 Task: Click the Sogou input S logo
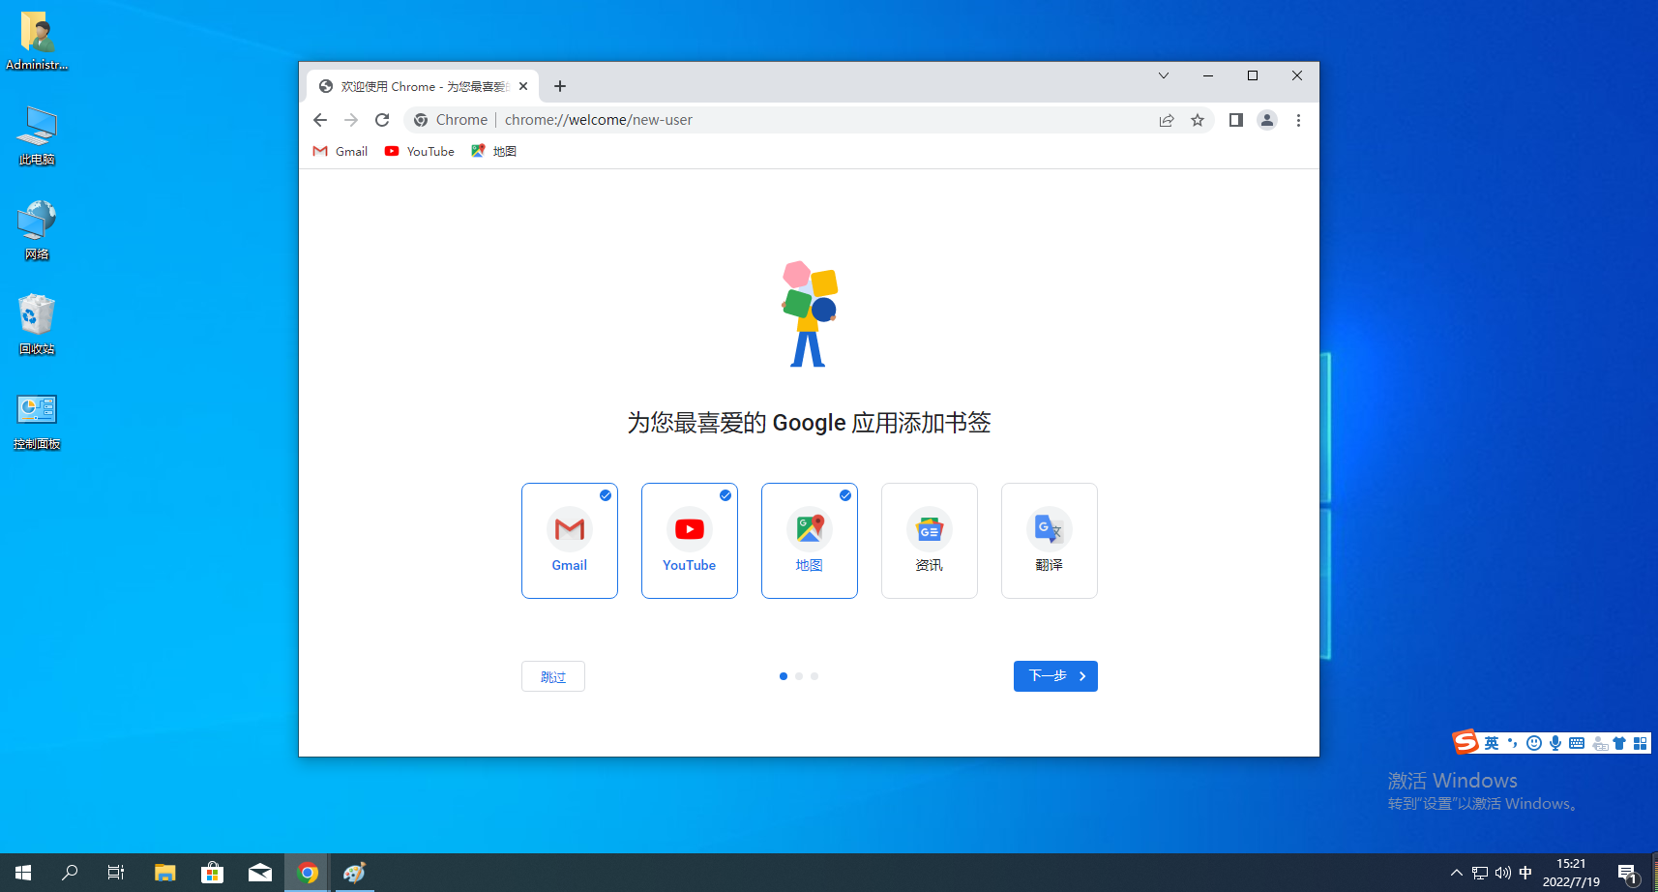tap(1466, 742)
